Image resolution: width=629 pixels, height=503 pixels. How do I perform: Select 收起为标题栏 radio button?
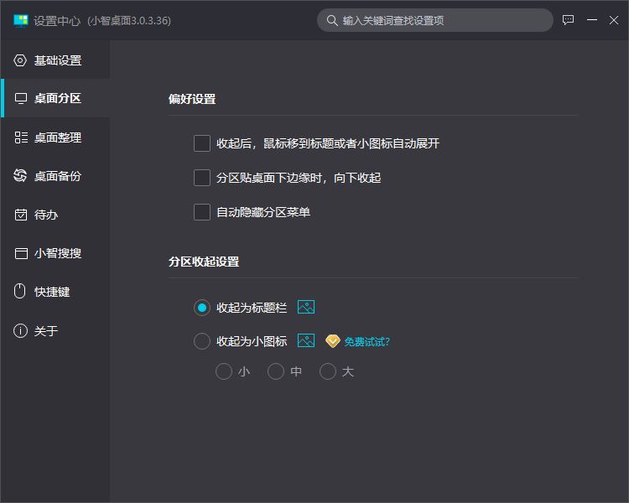click(202, 308)
